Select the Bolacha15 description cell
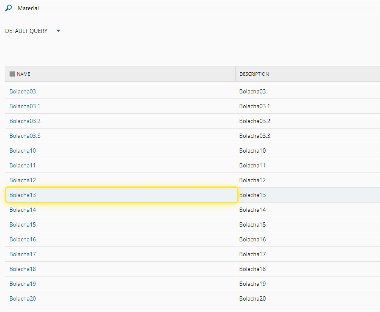Image resolution: width=380 pixels, height=312 pixels. [307, 224]
